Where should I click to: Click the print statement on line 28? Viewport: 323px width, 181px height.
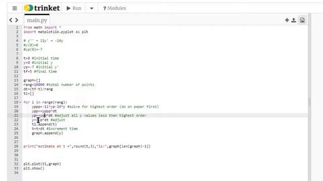point(87,146)
